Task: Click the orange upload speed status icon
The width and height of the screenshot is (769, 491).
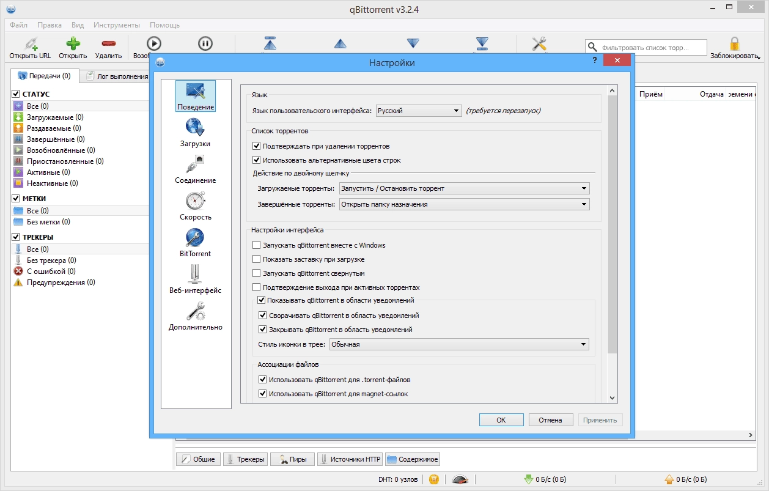Action: click(x=669, y=479)
